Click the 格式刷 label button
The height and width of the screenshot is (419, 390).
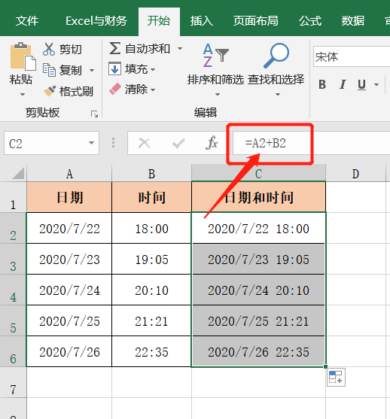[x=76, y=91]
